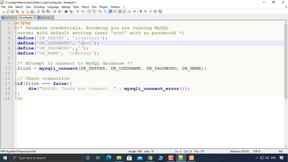Toggle word wrap in the toolbar
The width and height of the screenshot is (288, 162).
click(100, 11)
